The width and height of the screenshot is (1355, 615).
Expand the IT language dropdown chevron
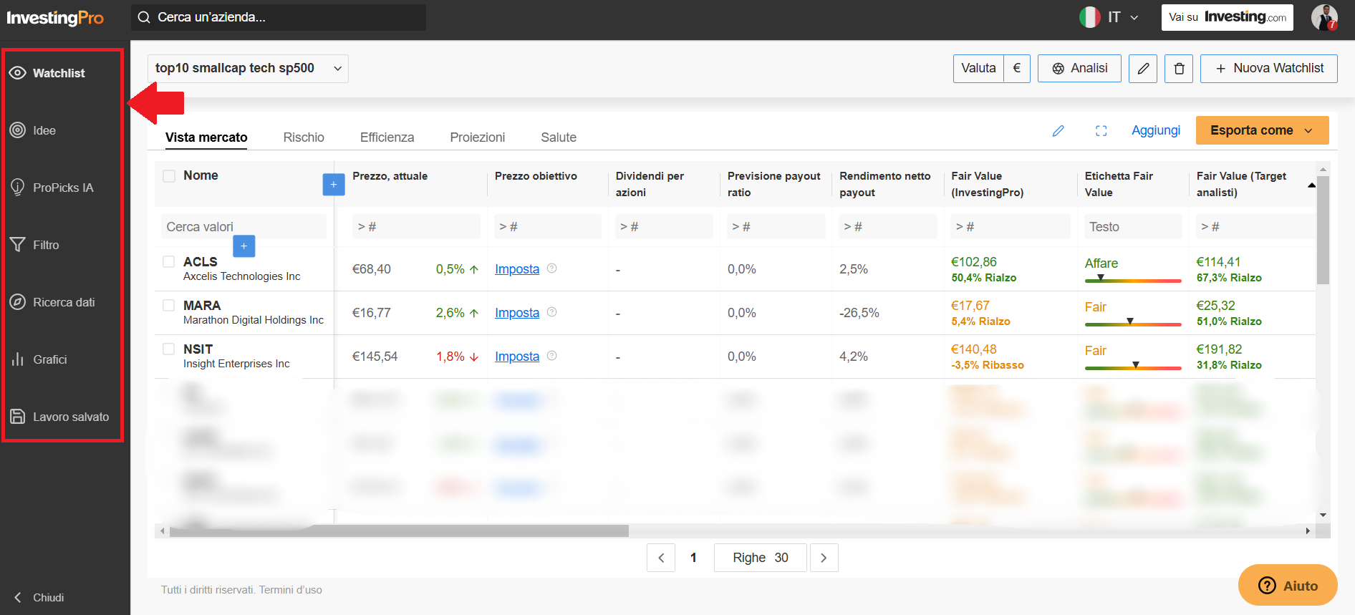pos(1134,17)
